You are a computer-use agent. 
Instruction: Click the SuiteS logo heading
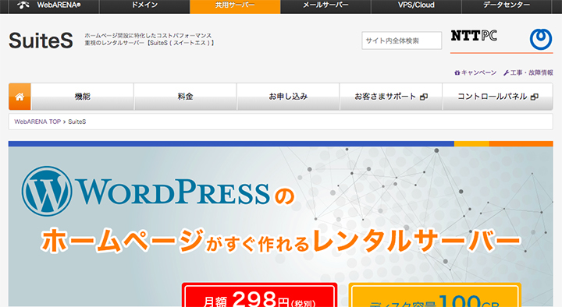click(41, 40)
